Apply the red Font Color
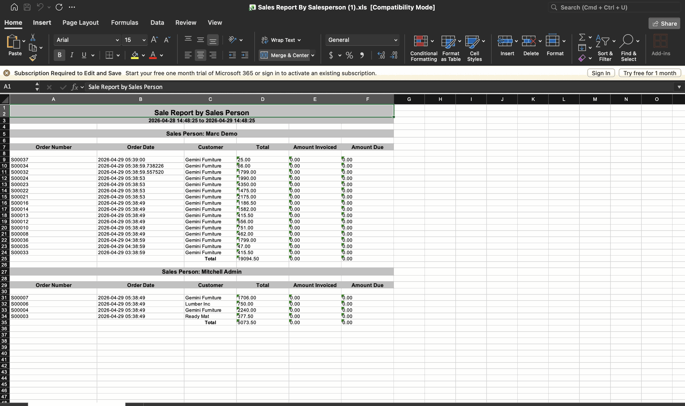Viewport: 685px width, 406px height. pos(153,55)
